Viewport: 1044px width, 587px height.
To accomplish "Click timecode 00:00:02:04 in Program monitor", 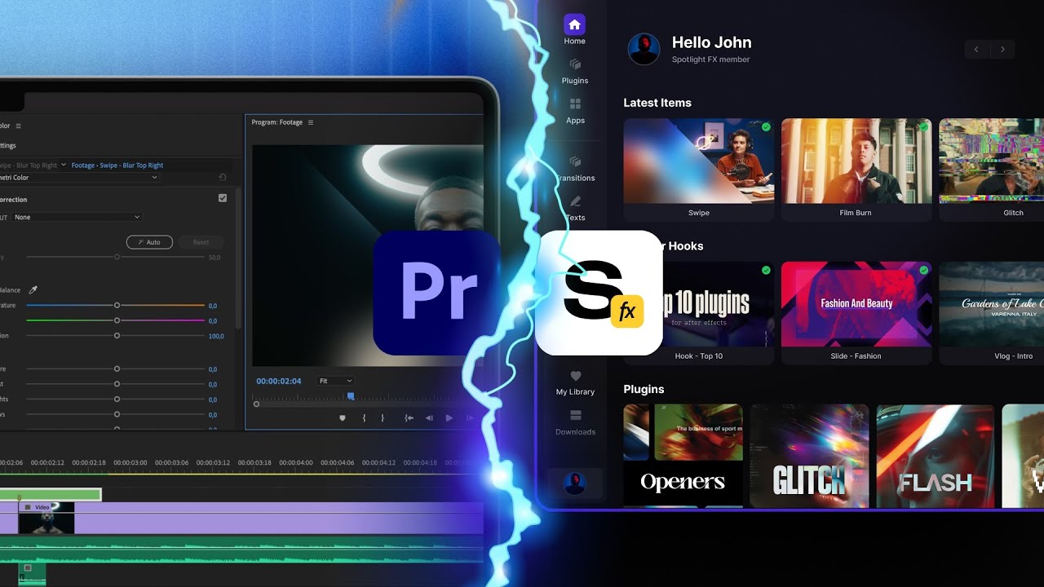I will (279, 381).
